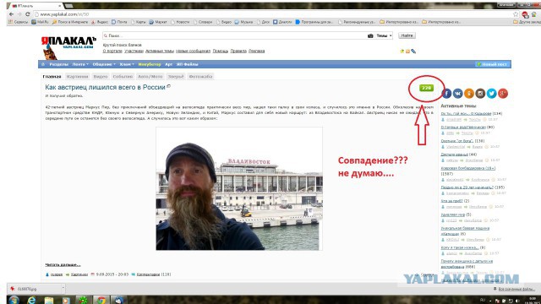The width and height of the screenshot is (541, 304).
Task: Click the orange RSS feed icon
Action: [x=407, y=52]
